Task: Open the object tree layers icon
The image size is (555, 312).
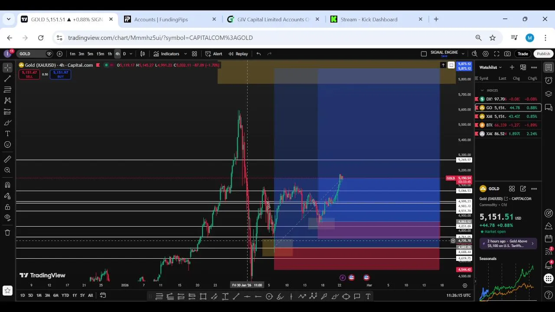Action: pyautogui.click(x=548, y=94)
